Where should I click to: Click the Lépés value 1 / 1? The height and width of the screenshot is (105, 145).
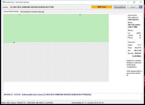click(x=139, y=45)
